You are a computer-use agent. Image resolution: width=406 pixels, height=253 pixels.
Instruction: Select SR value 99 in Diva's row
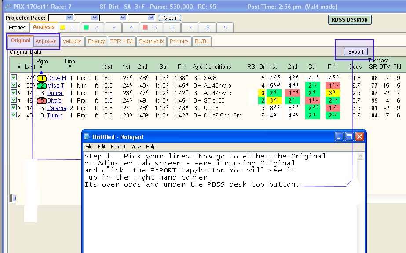tap(374, 100)
